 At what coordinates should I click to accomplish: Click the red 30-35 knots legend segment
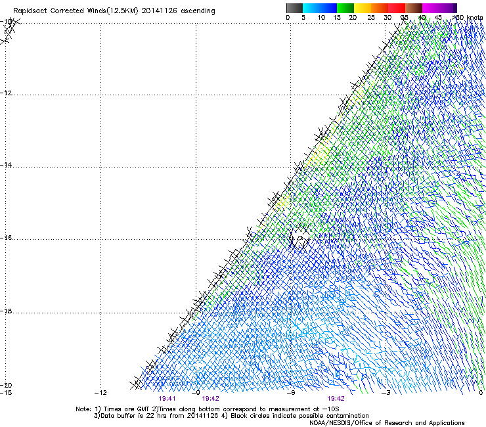pos(397,8)
